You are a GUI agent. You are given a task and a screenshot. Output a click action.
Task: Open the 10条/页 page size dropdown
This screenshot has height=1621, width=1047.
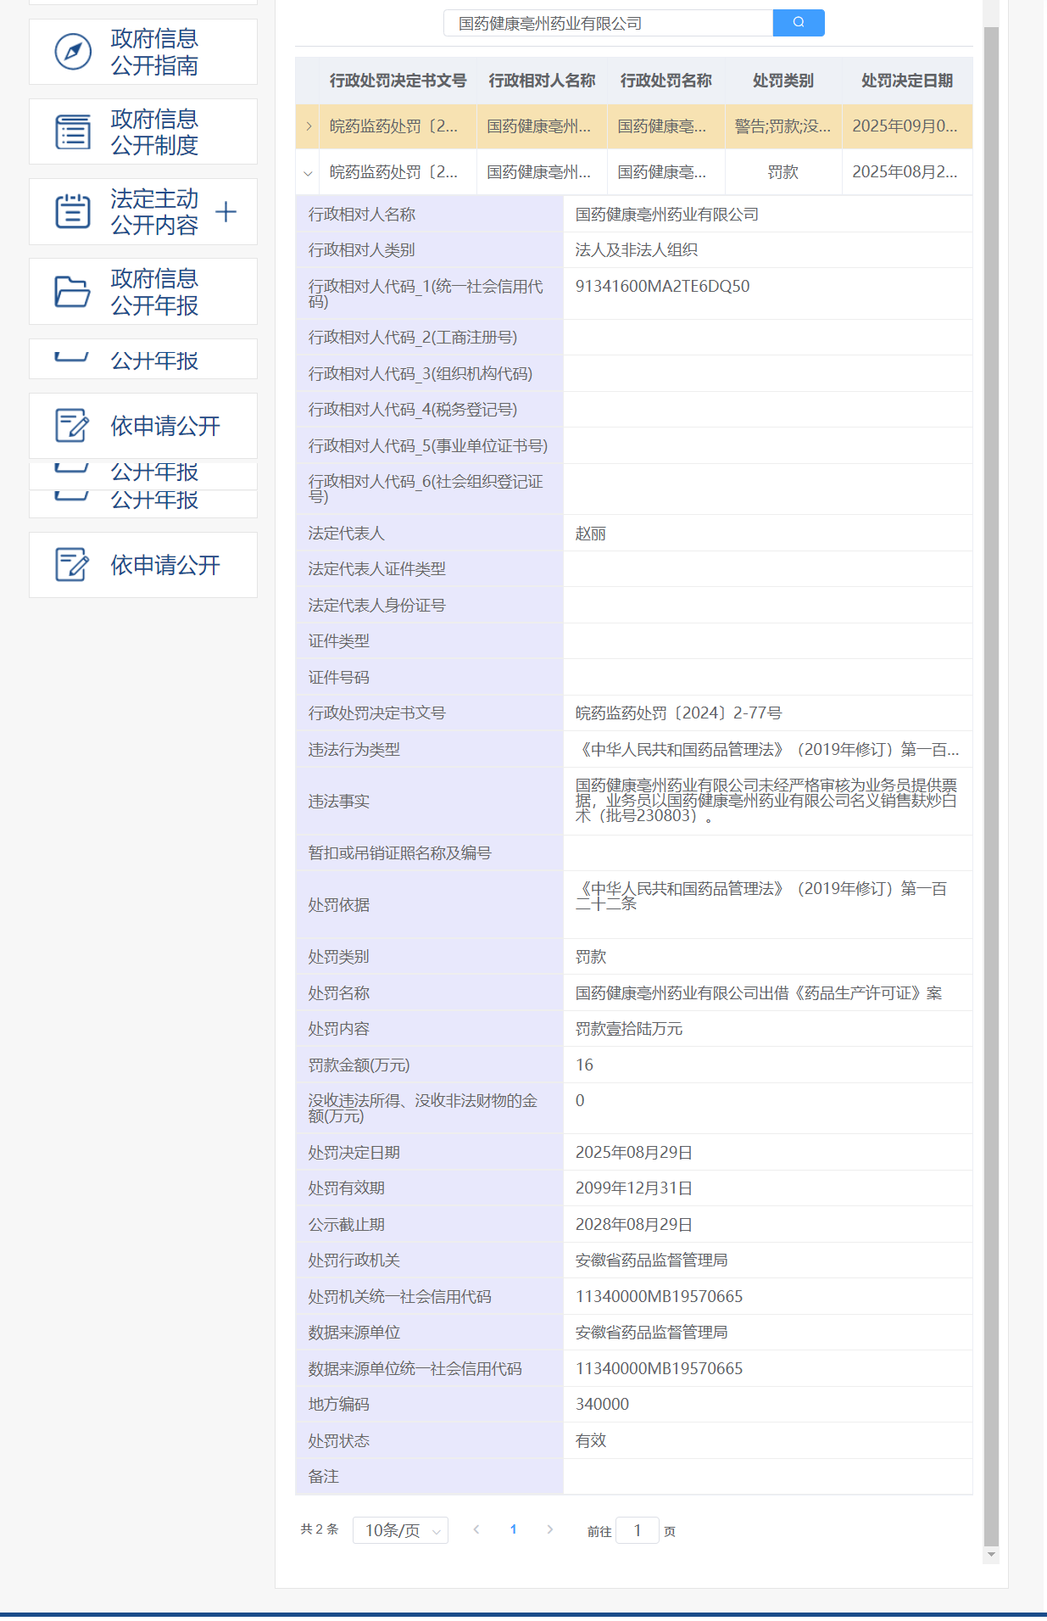point(400,1530)
